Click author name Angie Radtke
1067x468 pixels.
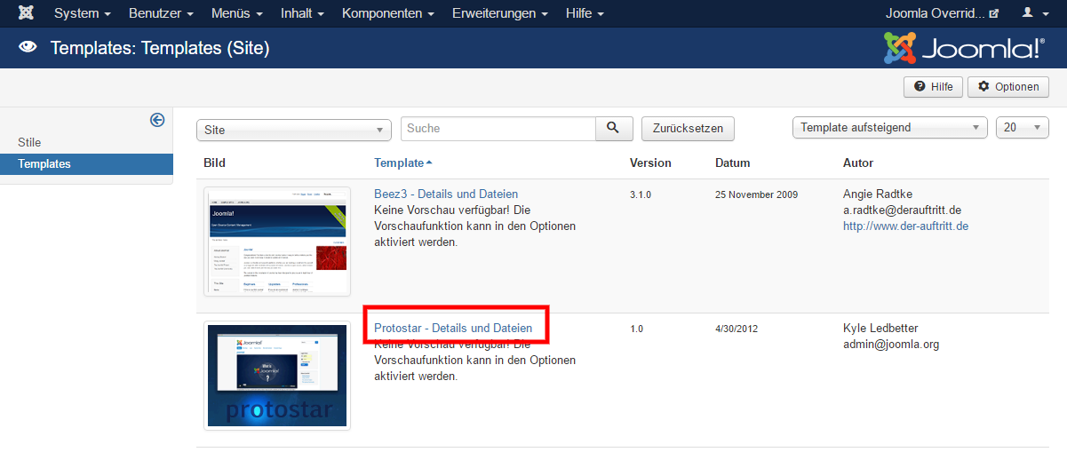point(880,194)
